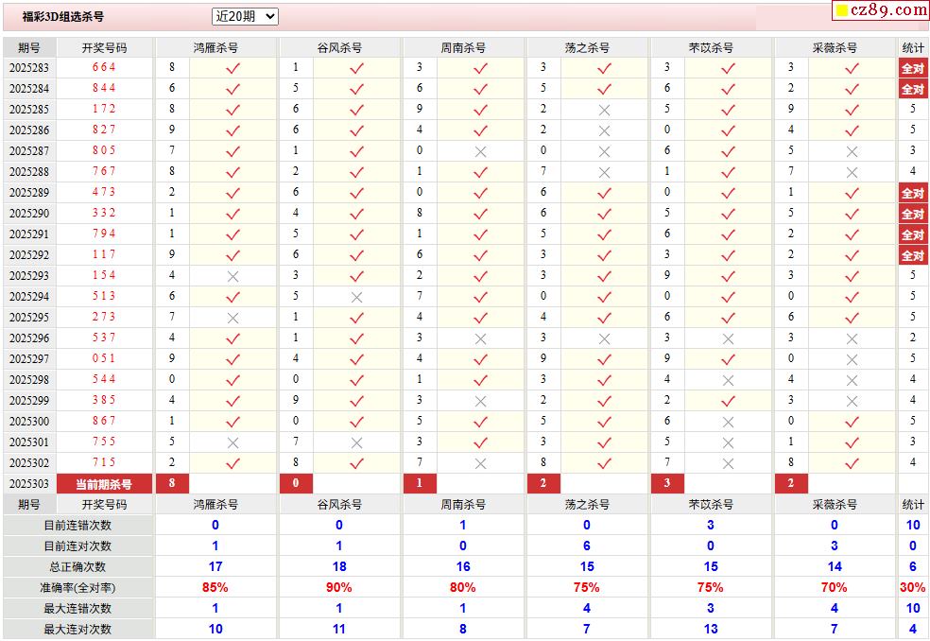Click 采薇 gray cross for issue 2025298
Screen dimensions: 930x641
852,380
